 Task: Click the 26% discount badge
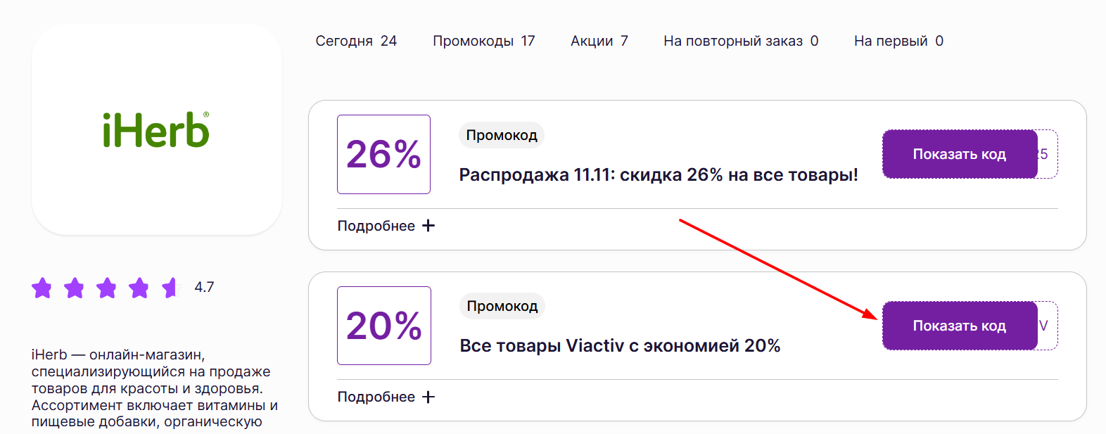point(383,153)
